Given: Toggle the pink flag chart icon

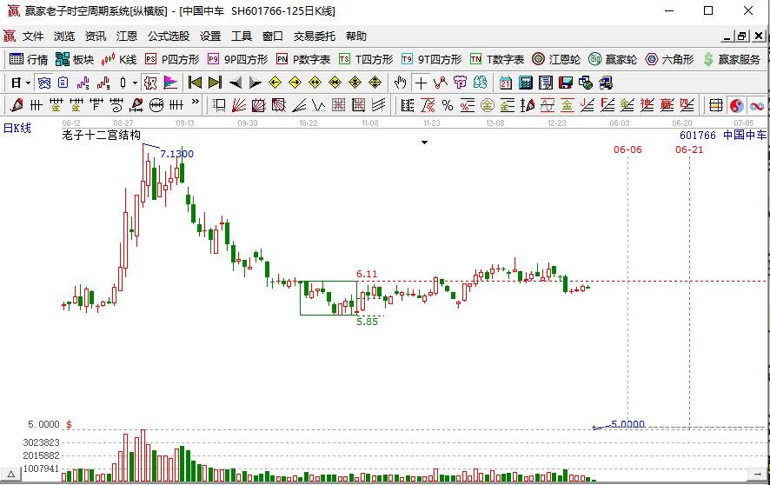Looking at the screenshot, I should click(x=170, y=83).
